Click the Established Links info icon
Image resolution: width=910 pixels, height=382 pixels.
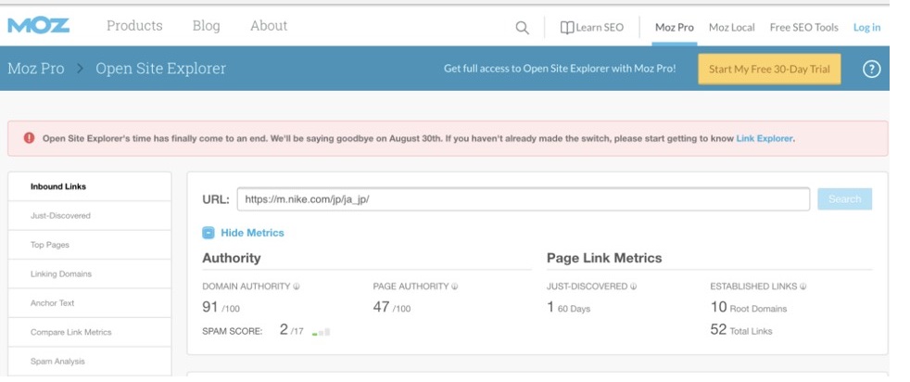pos(803,286)
